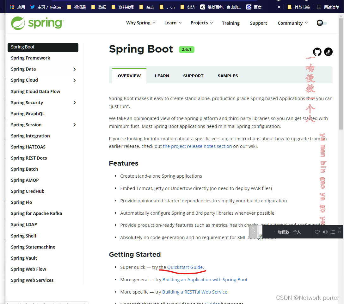Expand the Community navigation menu
This screenshot has width=344, height=304.
(x=293, y=23)
